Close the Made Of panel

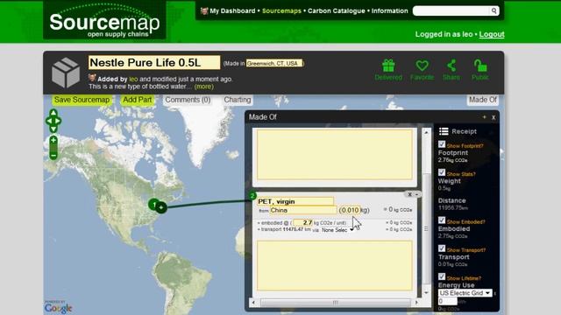point(494,117)
